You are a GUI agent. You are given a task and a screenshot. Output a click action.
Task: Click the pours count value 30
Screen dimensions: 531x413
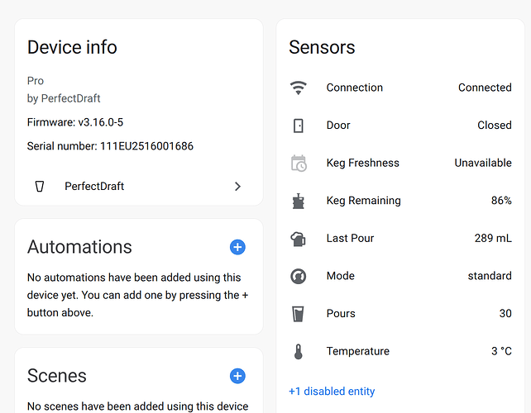point(505,313)
